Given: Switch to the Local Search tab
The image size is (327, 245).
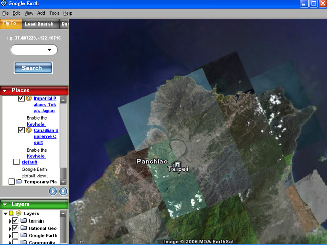Looking at the screenshot, I should 40,24.
